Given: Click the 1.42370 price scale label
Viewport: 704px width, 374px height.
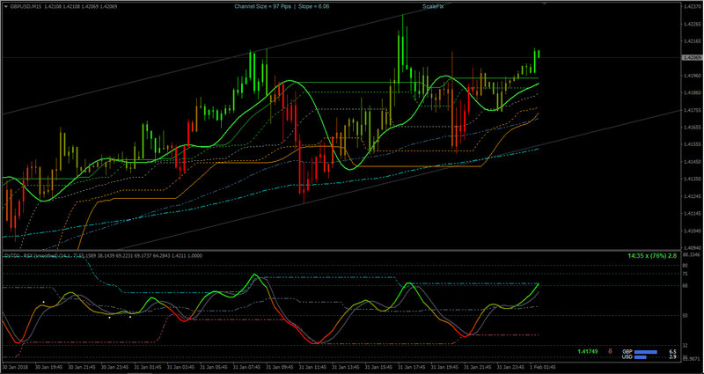Looking at the screenshot, I should 693,7.
